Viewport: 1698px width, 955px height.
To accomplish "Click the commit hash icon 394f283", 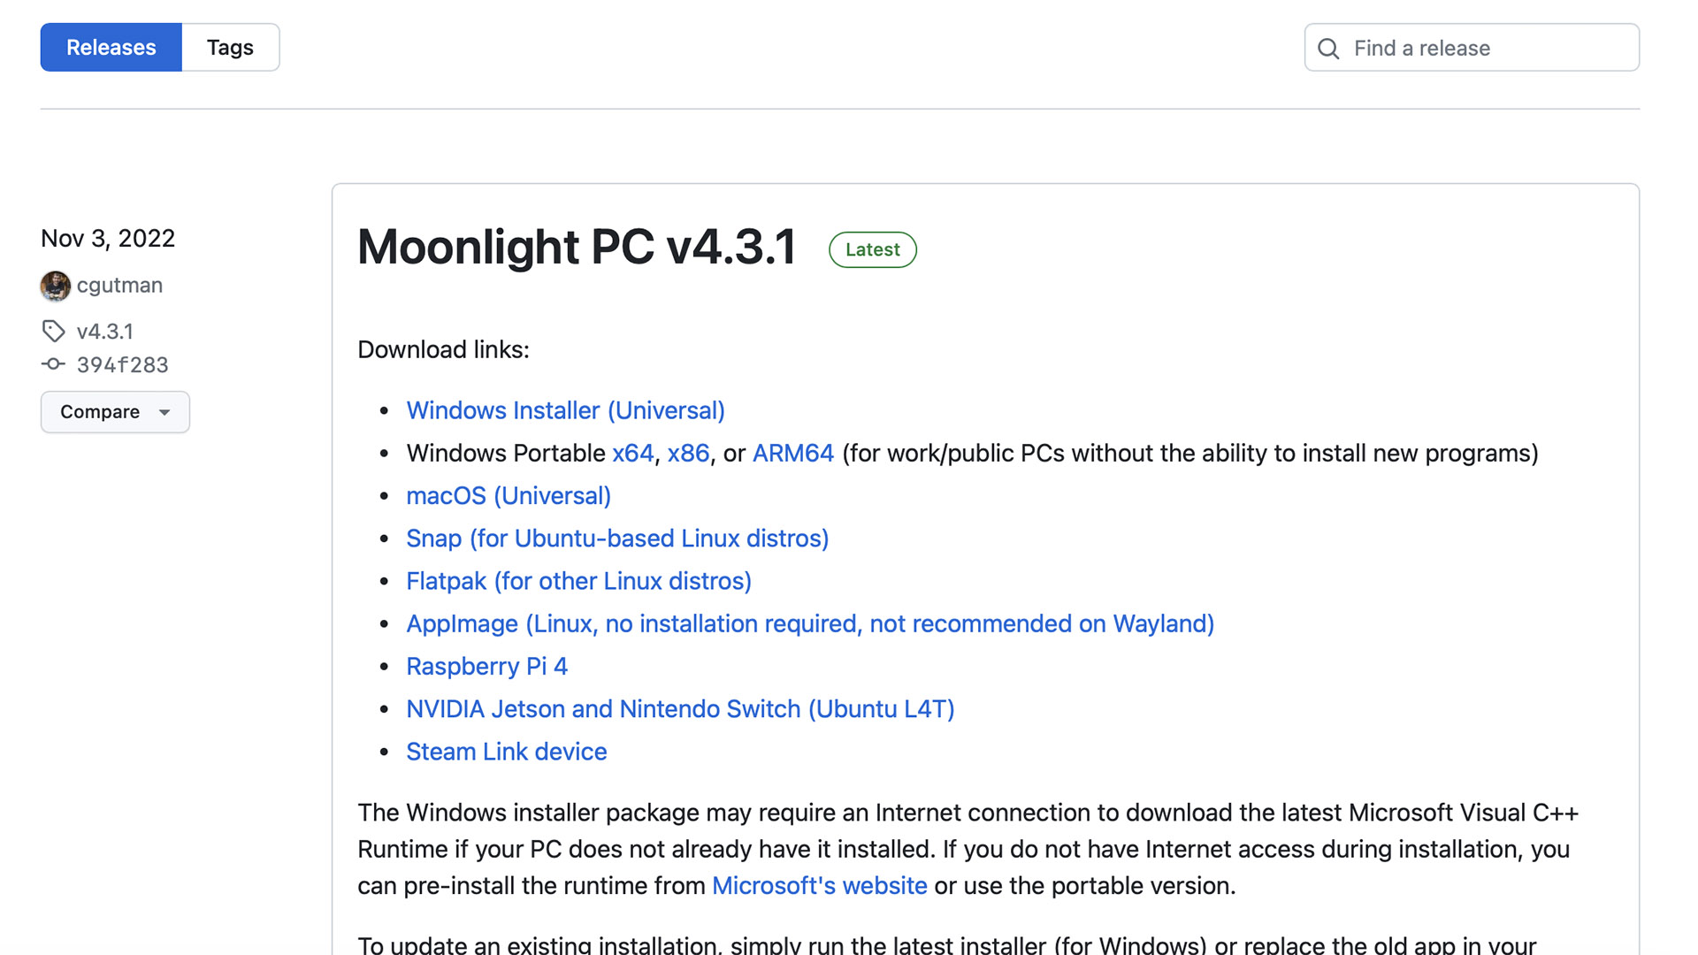I will point(54,363).
